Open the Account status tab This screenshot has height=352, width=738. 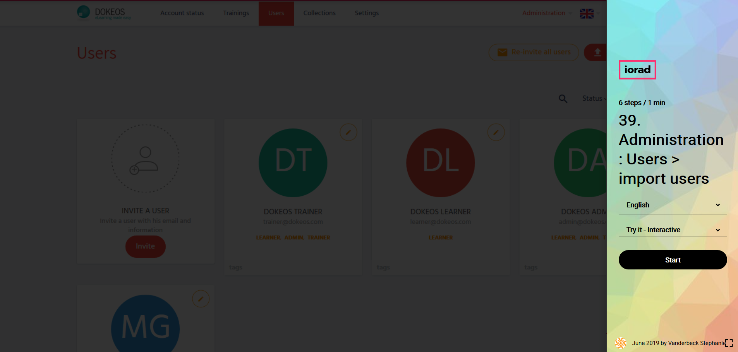182,13
